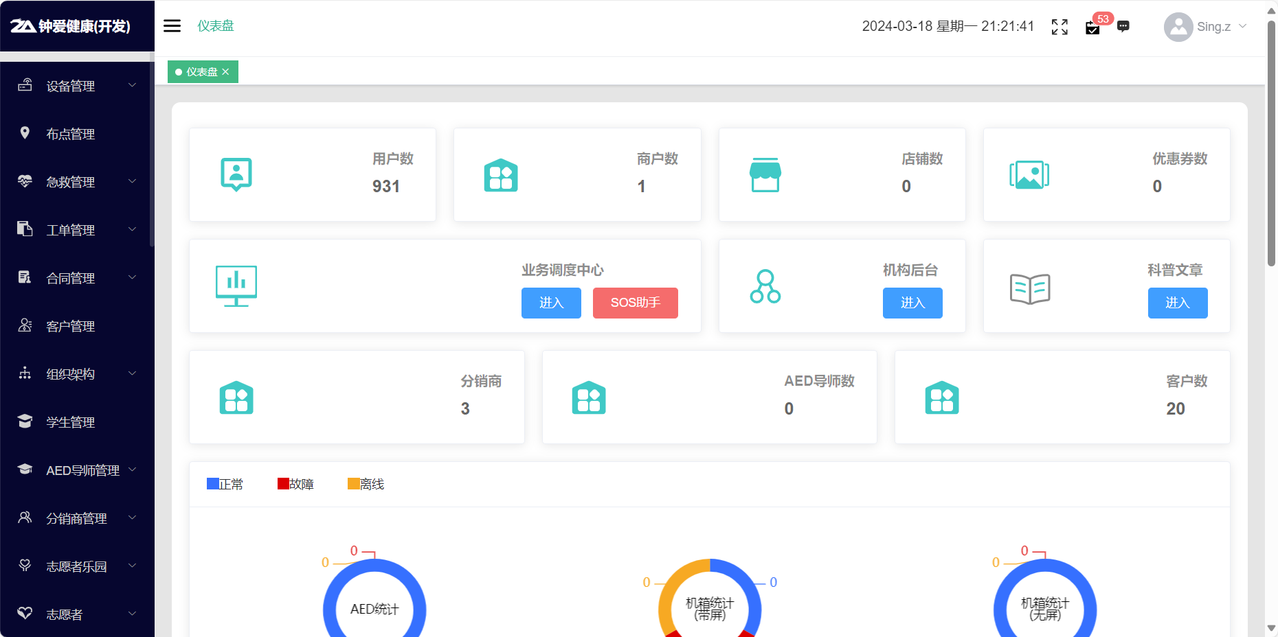The height and width of the screenshot is (637, 1278).
Task: Click the 分销商管理 person icon
Action: tap(25, 518)
